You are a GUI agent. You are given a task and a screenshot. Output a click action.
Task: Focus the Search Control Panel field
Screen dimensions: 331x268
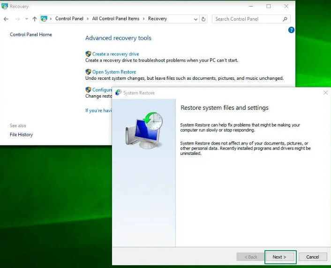[x=248, y=19]
